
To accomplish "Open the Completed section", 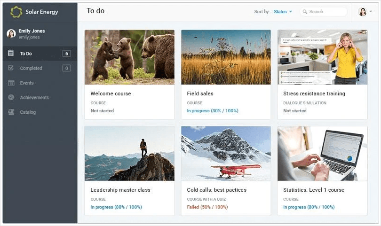I will click(31, 68).
